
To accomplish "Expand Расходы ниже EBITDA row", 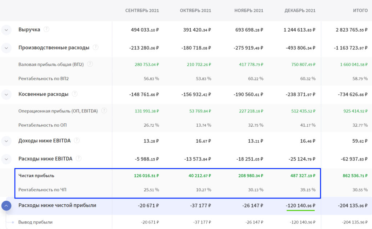I will pos(7,159).
